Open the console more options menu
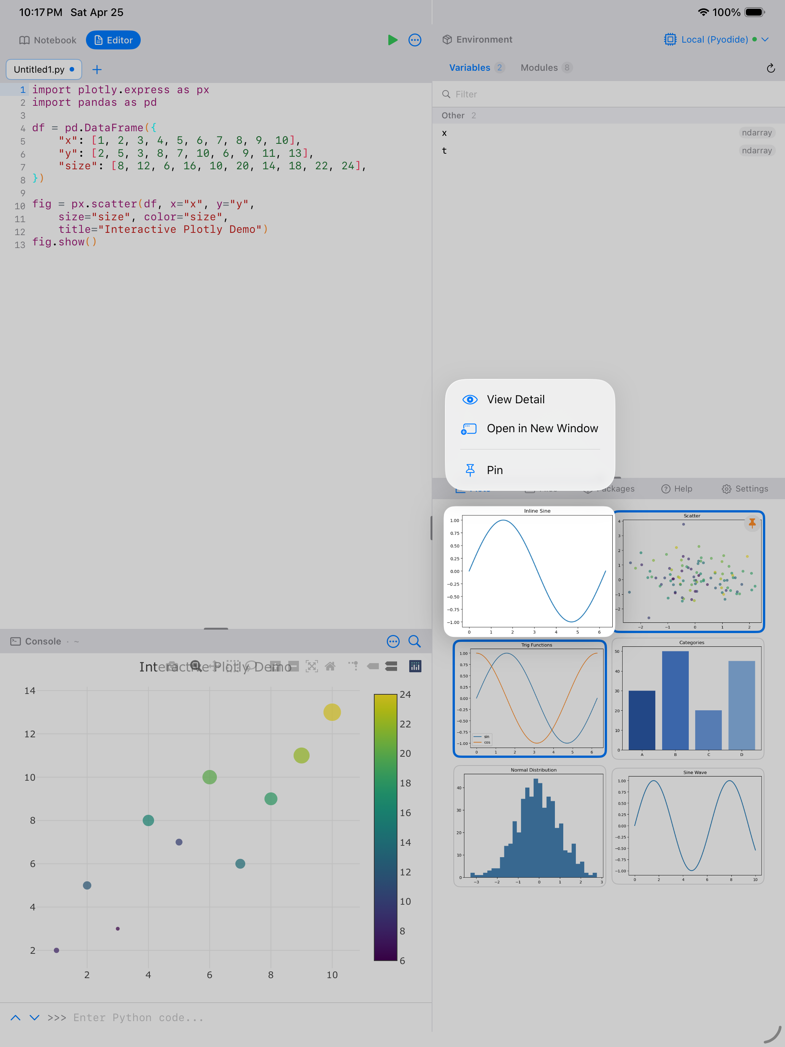The width and height of the screenshot is (785, 1047). tap(393, 641)
